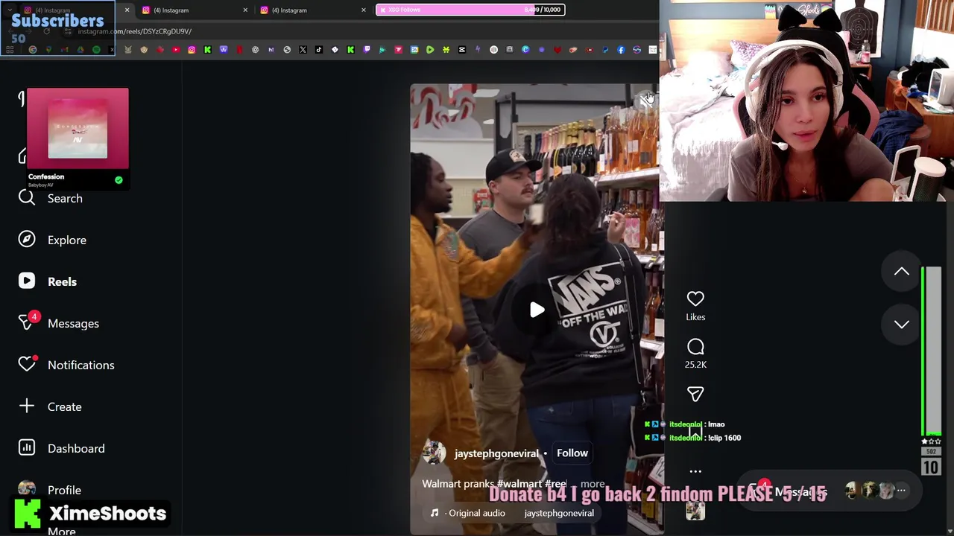Close the third Instagram tab
954x536 pixels.
pos(364,10)
